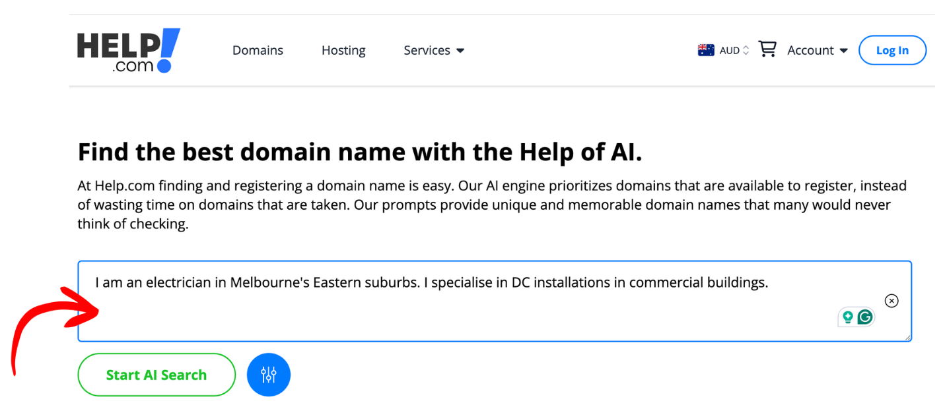The height and width of the screenshot is (409, 943).
Task: Click the textarea resize handle corner
Action: click(x=907, y=338)
